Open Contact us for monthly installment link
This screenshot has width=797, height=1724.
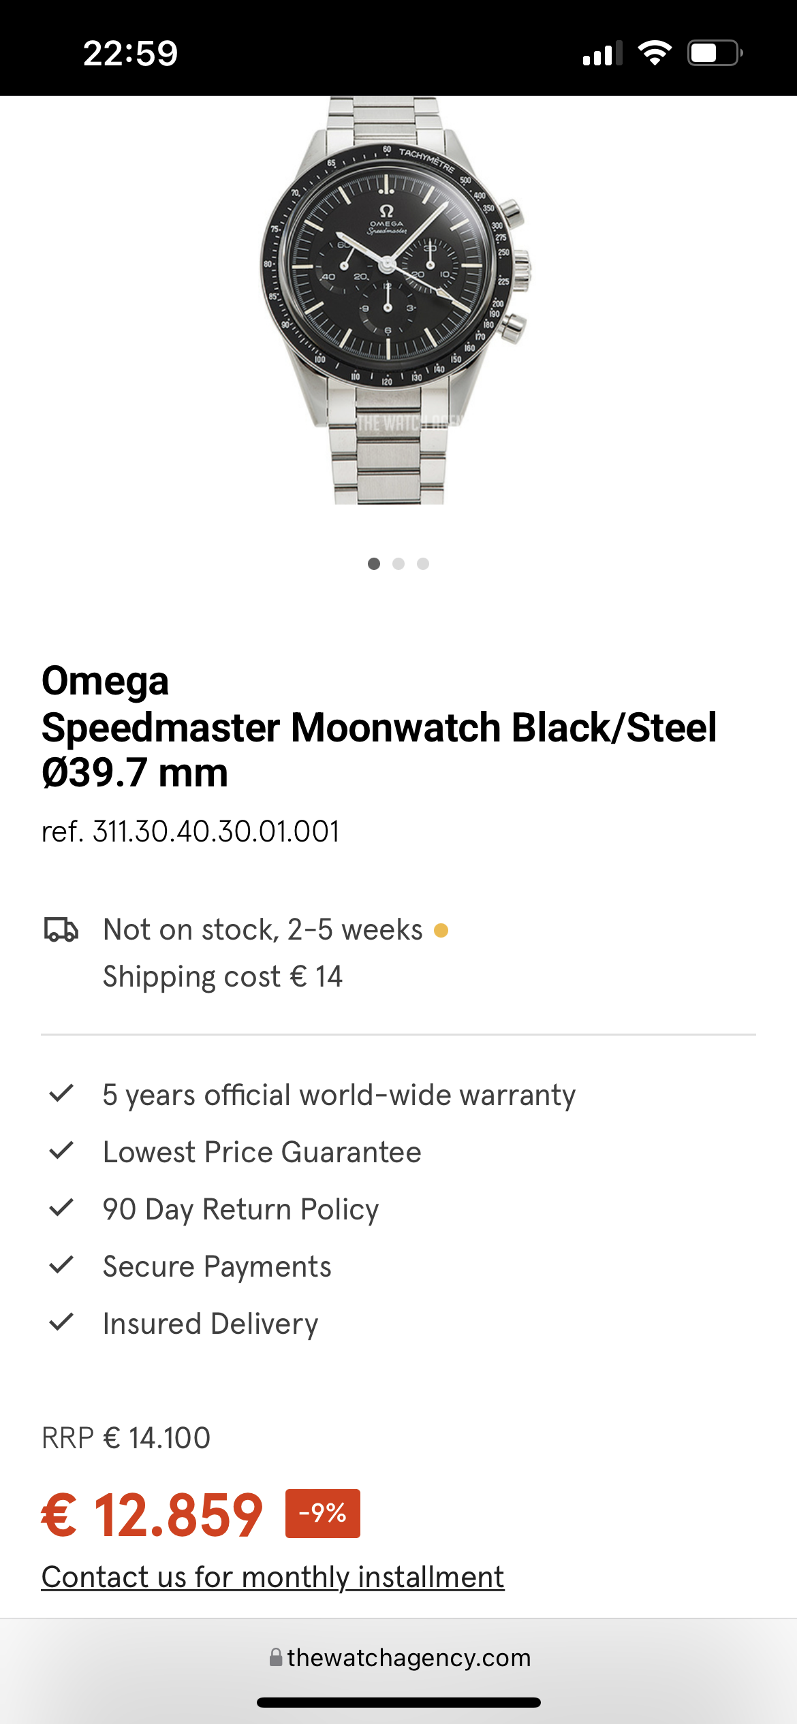272,1577
